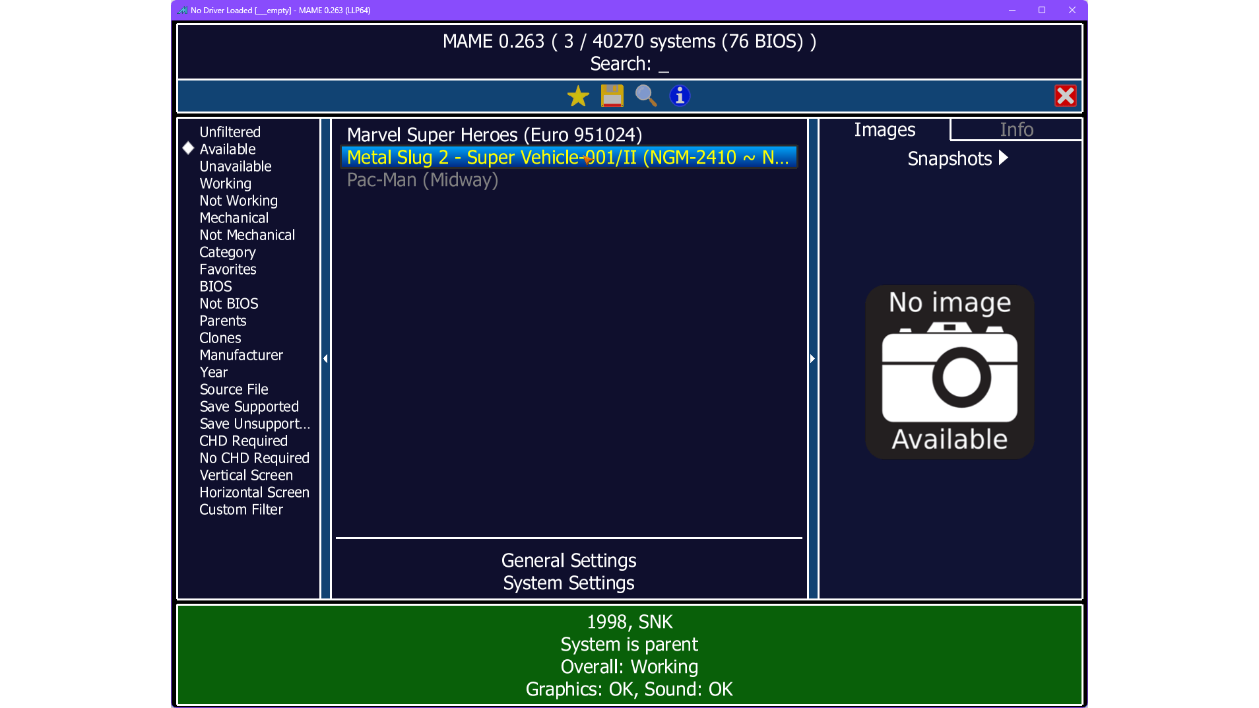Filter systems by Source File

(234, 390)
